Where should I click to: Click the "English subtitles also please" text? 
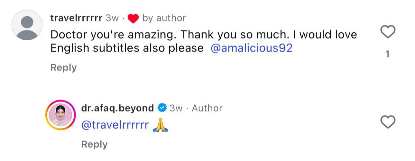tap(127, 48)
